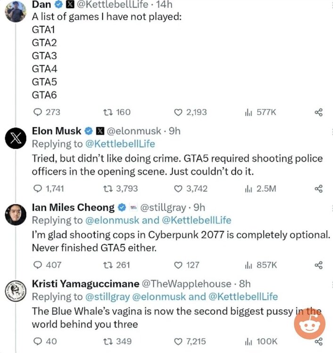Image resolution: width=333 pixels, height=353 pixels.
Task: Like Elon Musk's reply tweet
Action: coord(178,189)
